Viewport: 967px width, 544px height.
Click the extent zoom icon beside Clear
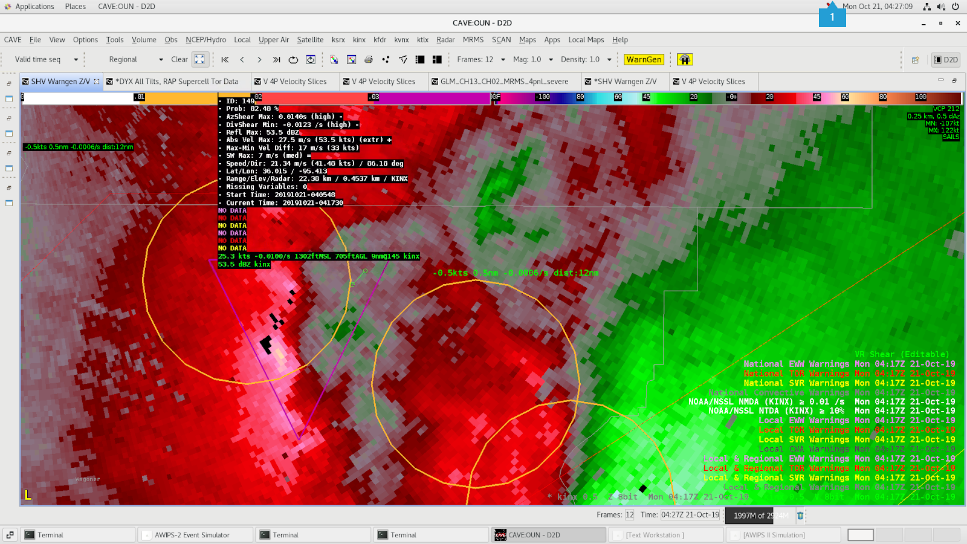pyautogui.click(x=199, y=59)
